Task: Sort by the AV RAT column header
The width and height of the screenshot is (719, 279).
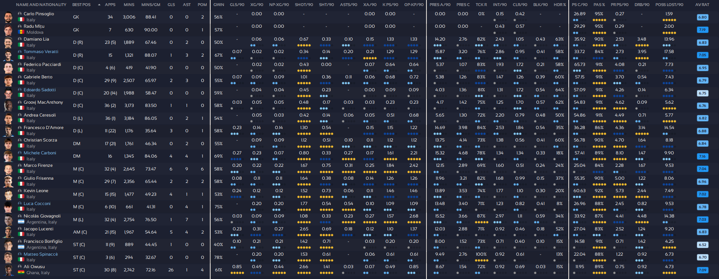Action: [702, 5]
